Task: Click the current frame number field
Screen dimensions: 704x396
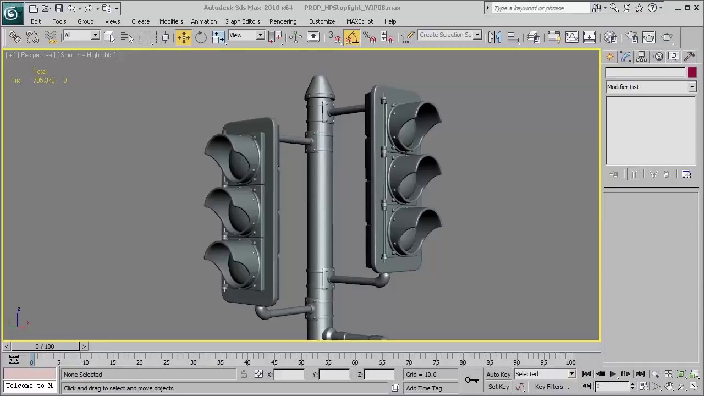Action: pos(612,387)
